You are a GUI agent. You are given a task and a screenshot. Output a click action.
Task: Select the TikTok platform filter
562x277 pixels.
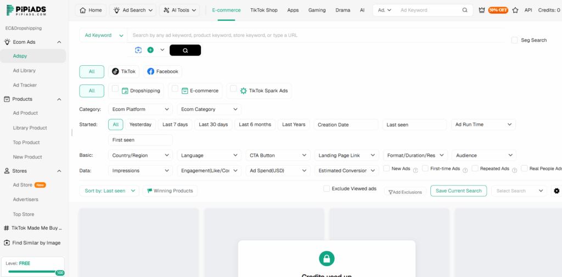pyautogui.click(x=124, y=72)
